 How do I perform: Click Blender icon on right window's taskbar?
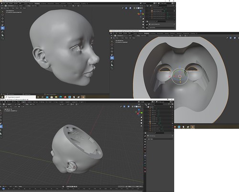pos(193,127)
